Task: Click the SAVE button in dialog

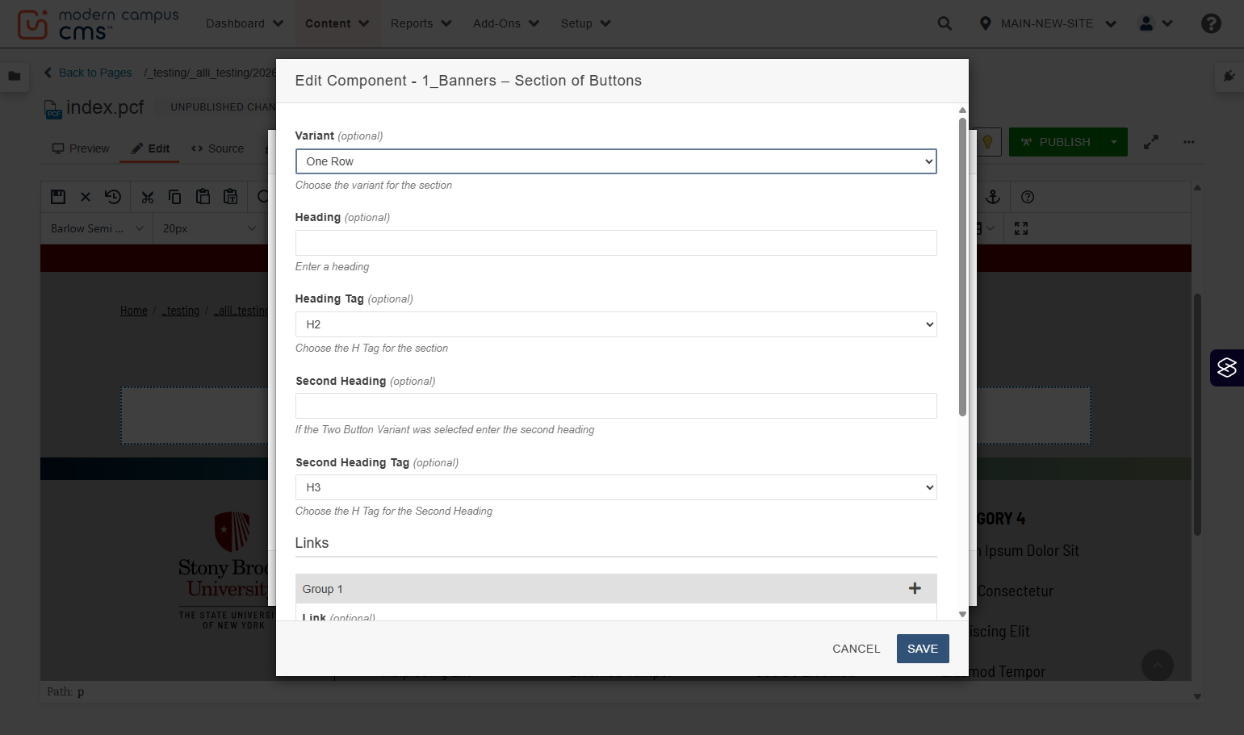Action: [923, 649]
